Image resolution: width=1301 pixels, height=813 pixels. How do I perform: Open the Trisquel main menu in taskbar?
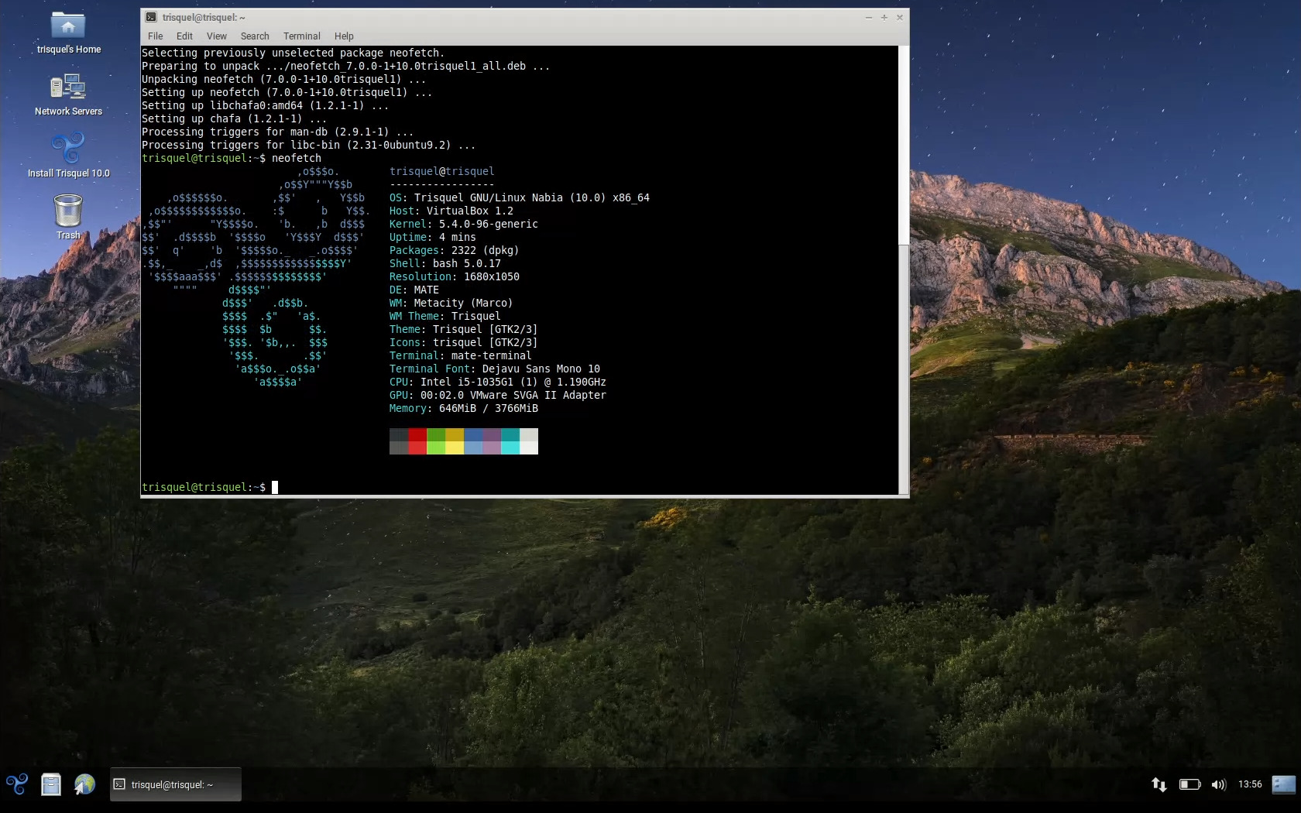17,784
